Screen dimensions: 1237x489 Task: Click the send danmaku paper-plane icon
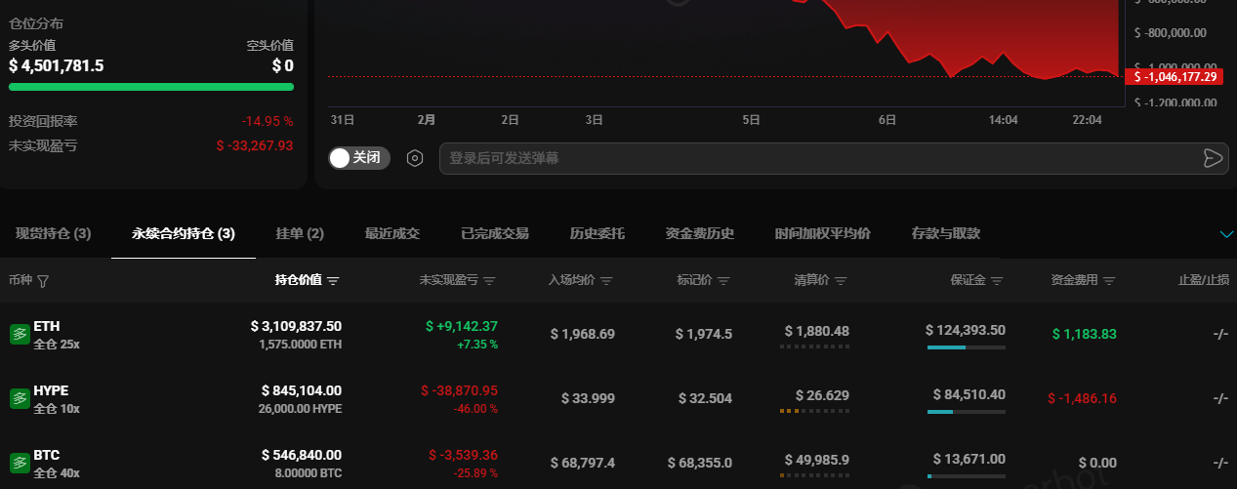(1213, 159)
